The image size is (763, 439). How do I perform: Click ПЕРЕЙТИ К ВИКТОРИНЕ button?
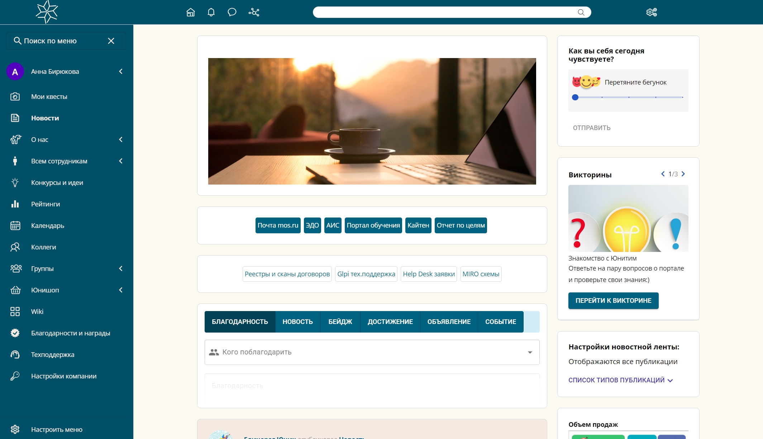click(613, 300)
